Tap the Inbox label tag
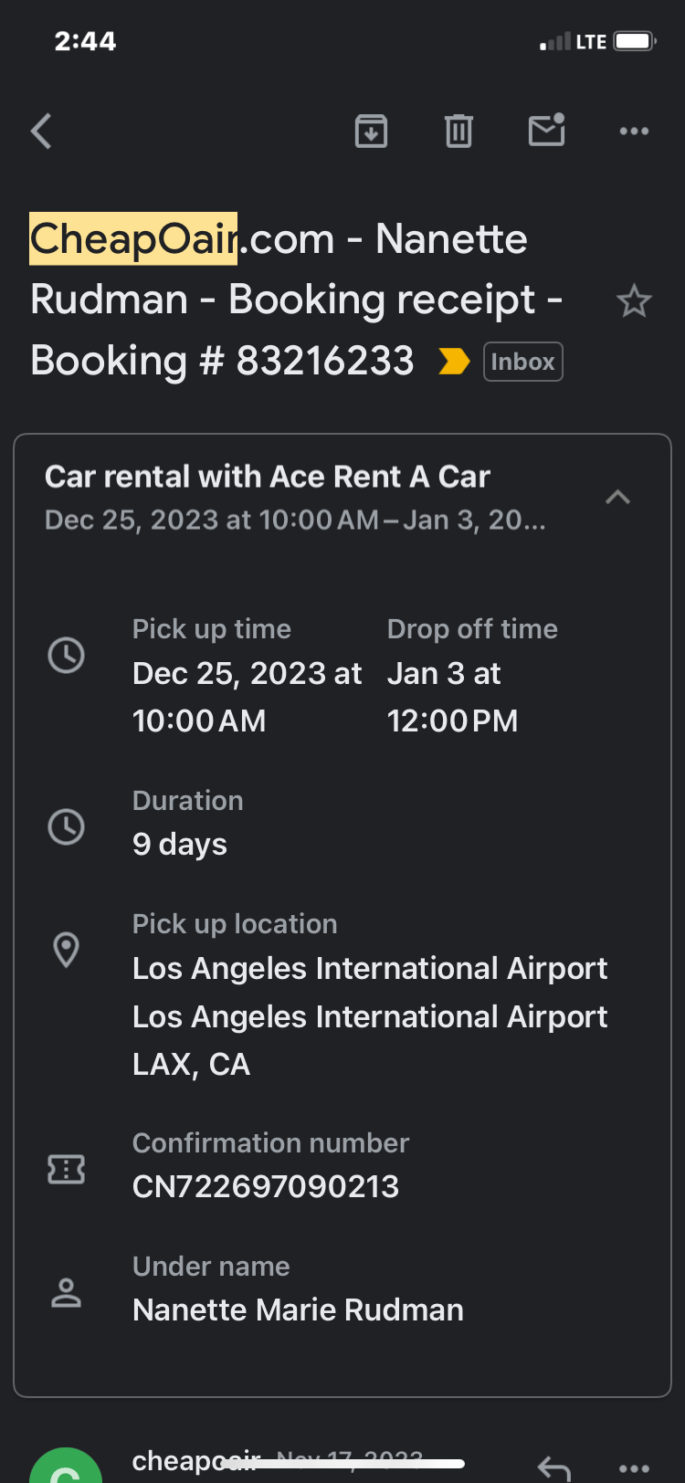This screenshot has width=685, height=1483. coord(522,362)
